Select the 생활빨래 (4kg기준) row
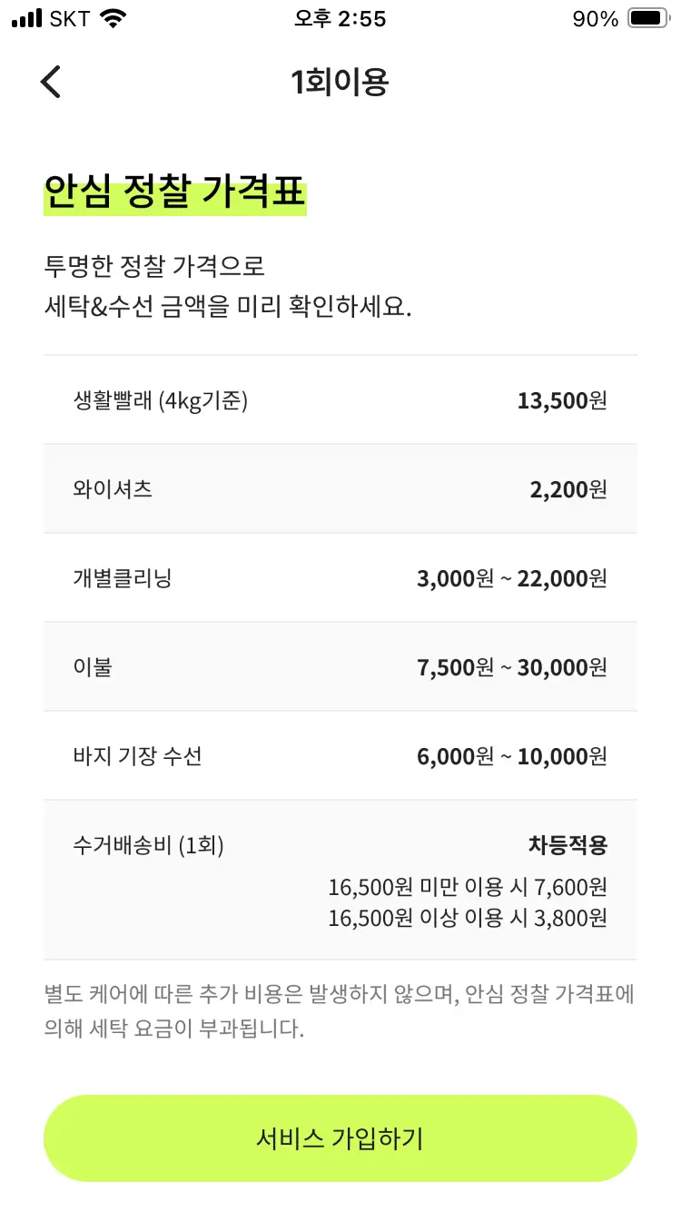Screen dimensions: 681x1211 pos(340,400)
